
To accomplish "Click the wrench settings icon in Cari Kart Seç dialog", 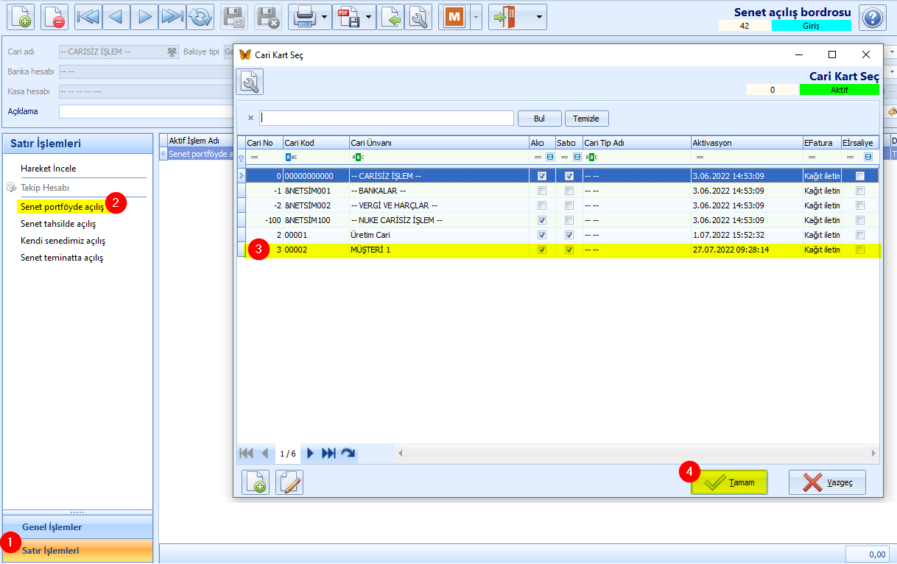I will [x=250, y=82].
